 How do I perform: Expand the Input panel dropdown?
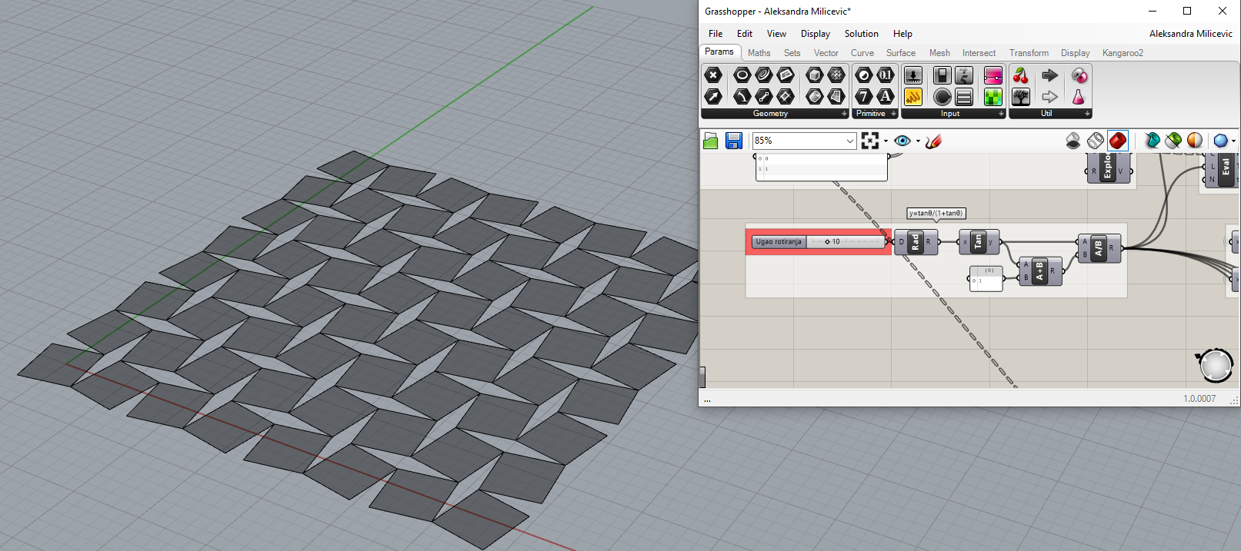pos(1001,114)
